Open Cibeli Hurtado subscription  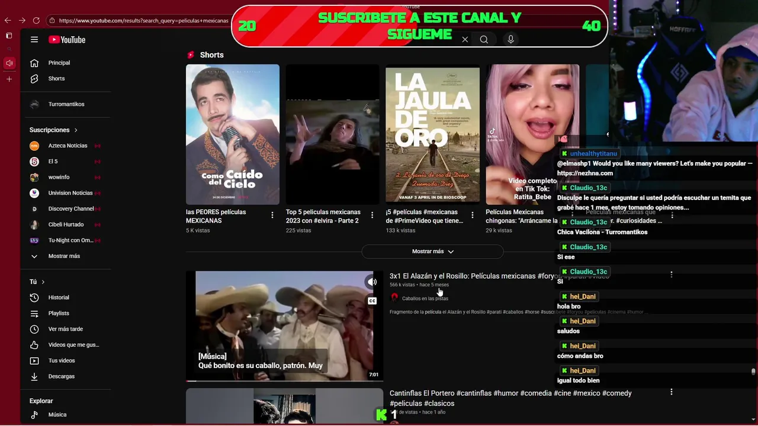click(x=66, y=225)
